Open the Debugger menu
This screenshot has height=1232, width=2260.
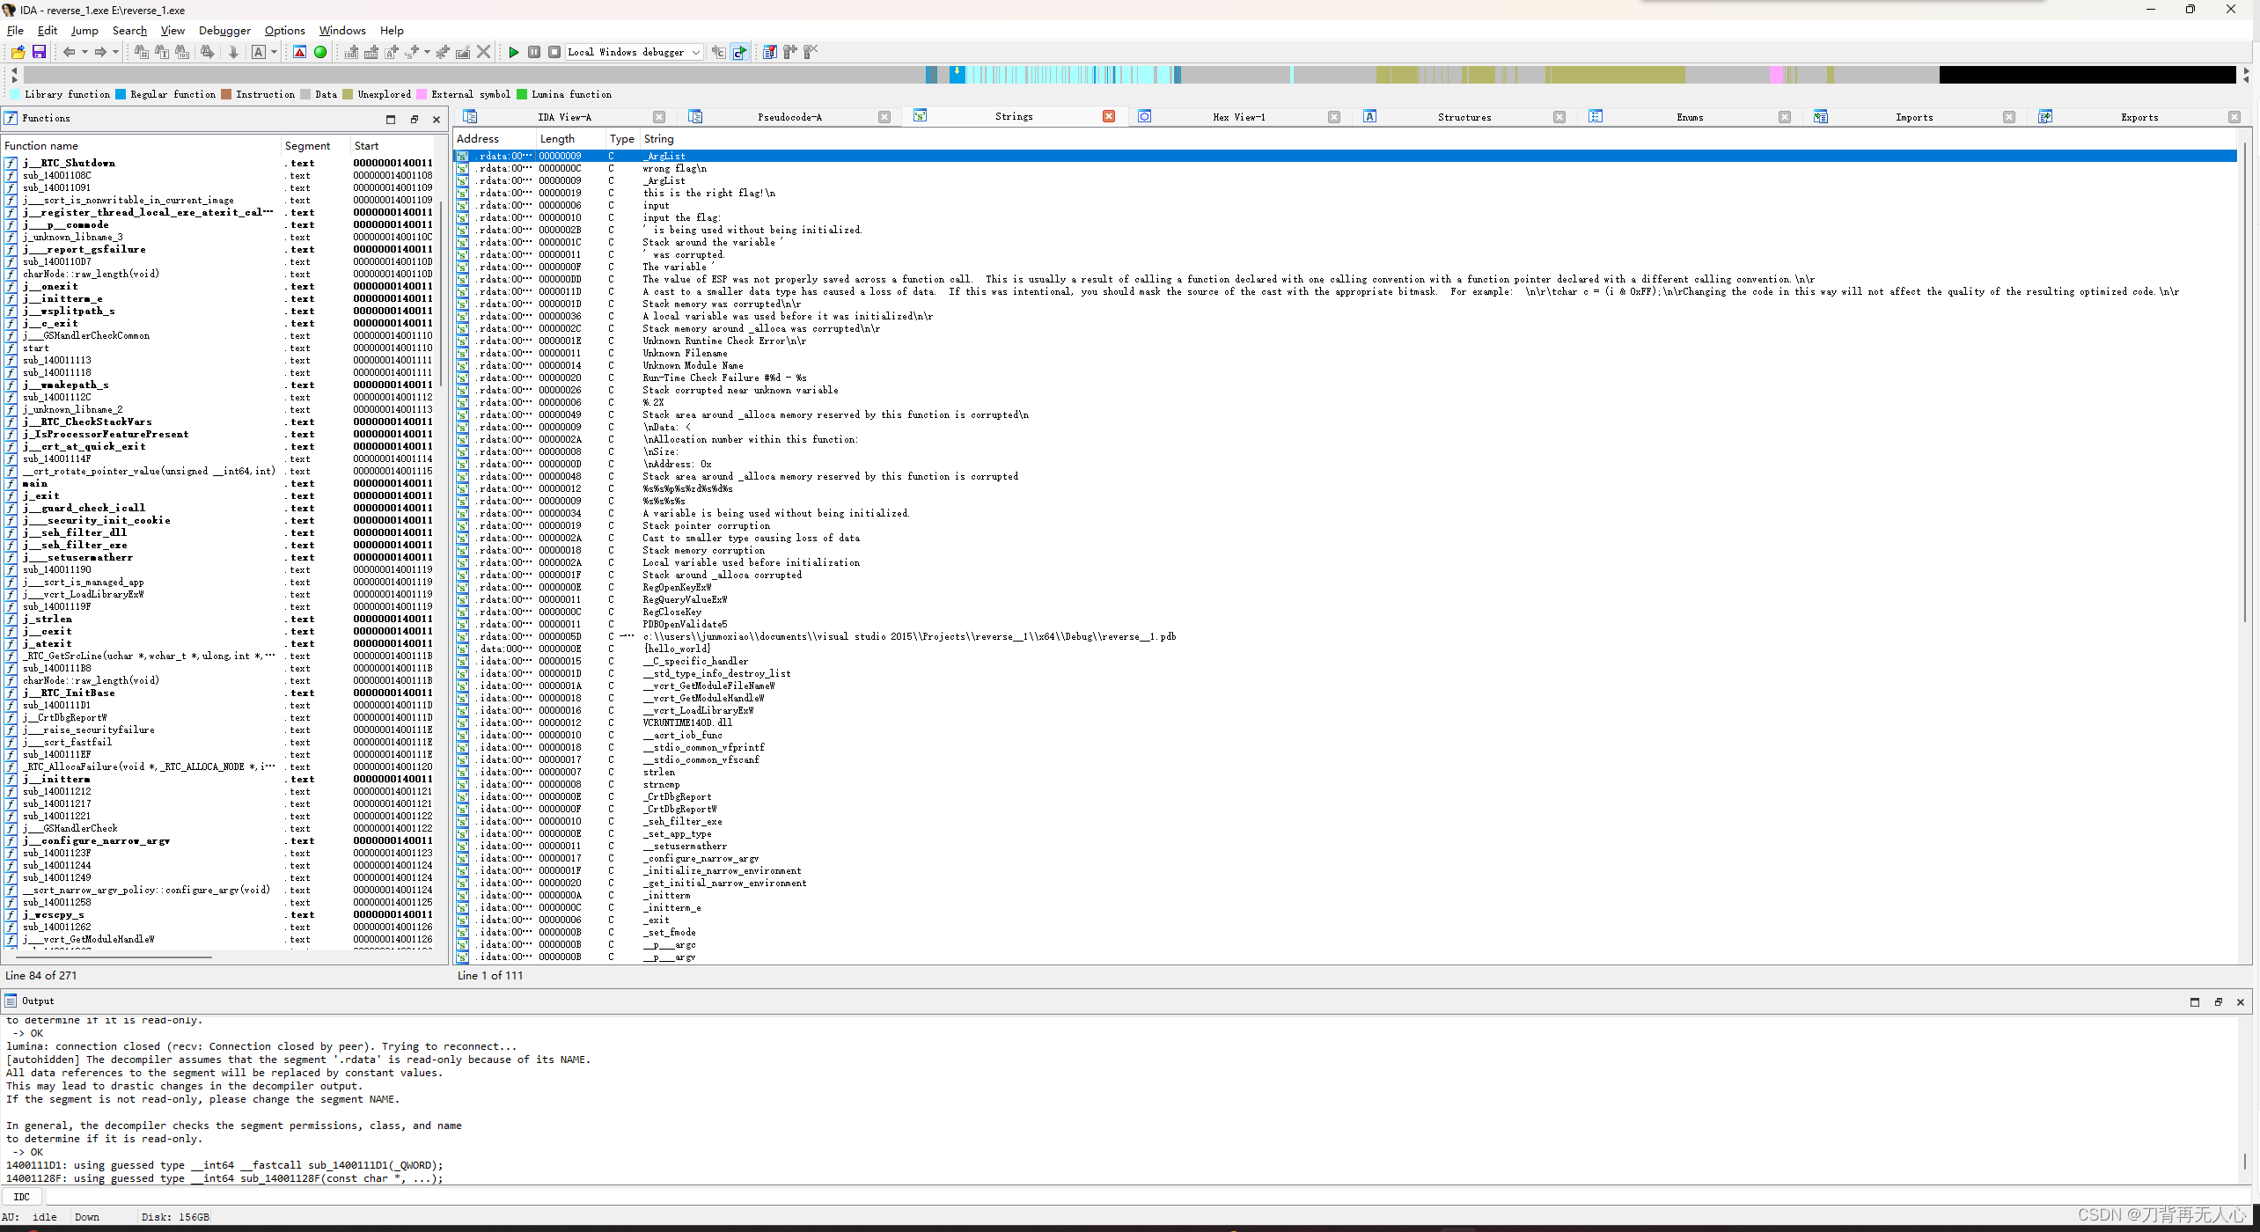pyautogui.click(x=224, y=31)
